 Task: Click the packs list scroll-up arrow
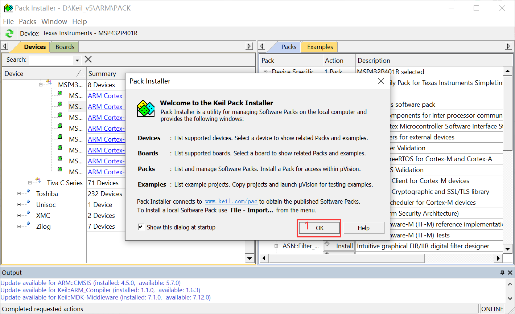tap(508, 71)
